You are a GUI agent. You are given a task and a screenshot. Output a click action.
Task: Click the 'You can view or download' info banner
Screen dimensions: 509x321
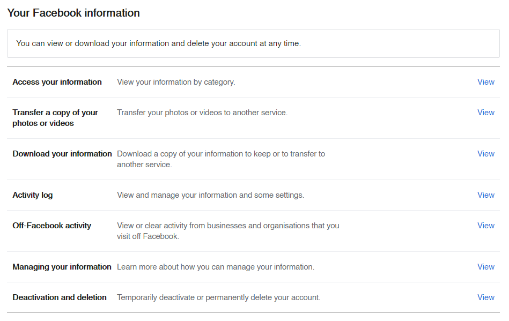click(x=253, y=43)
